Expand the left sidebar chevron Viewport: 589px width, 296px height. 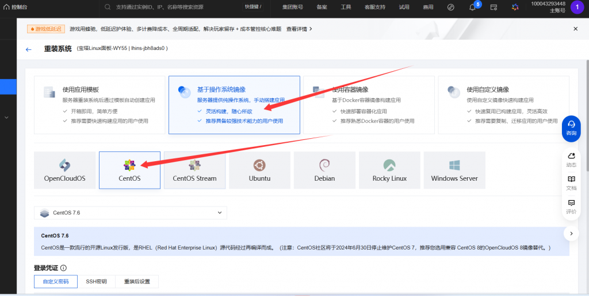point(6,117)
